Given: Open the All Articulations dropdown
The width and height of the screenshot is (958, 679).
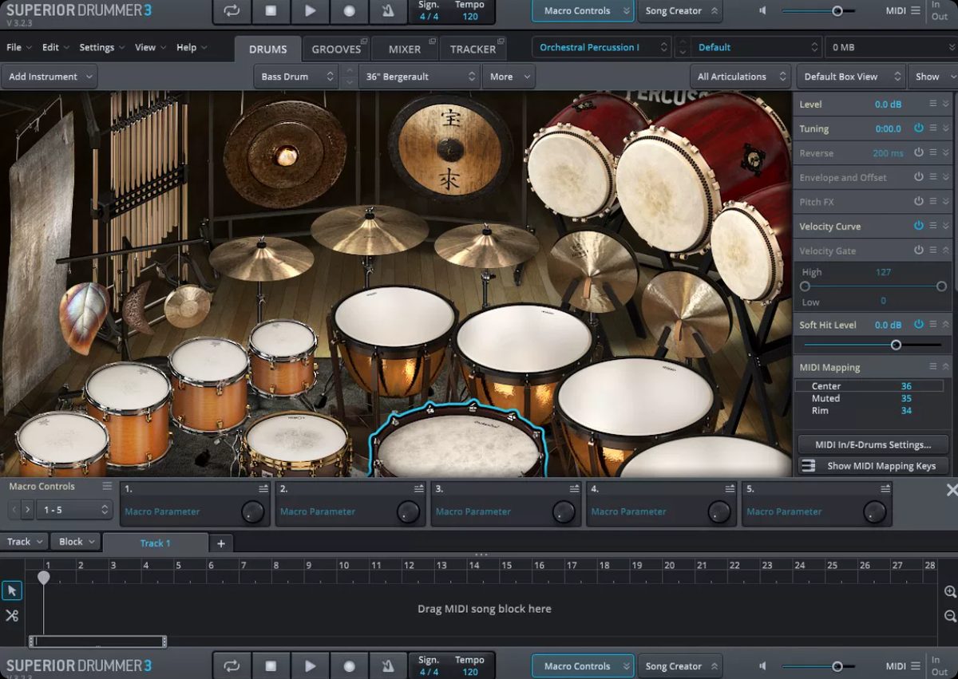Looking at the screenshot, I should pos(740,77).
